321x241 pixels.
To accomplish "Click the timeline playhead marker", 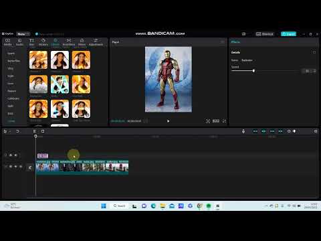I will 35,137.
